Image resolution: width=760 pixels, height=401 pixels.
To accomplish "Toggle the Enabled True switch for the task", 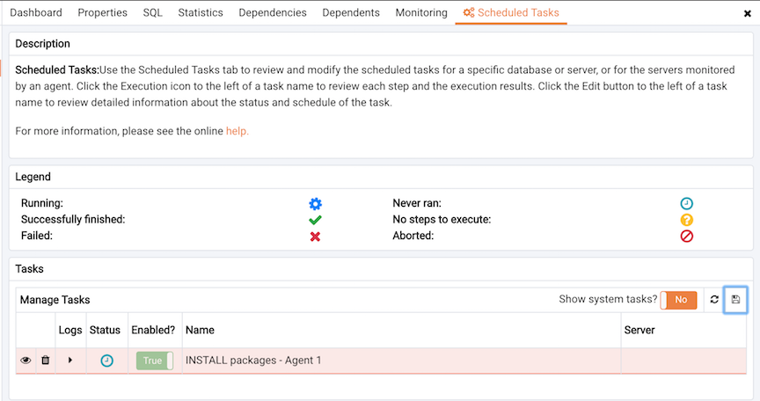I will click(x=155, y=361).
